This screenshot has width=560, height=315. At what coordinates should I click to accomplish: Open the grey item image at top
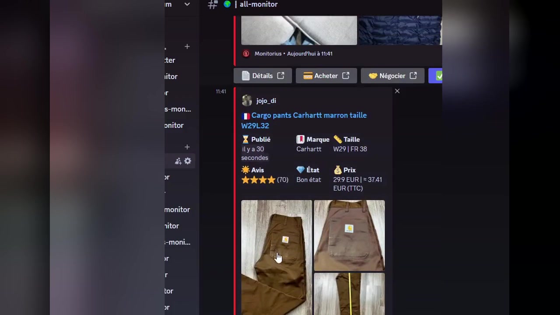(x=299, y=30)
